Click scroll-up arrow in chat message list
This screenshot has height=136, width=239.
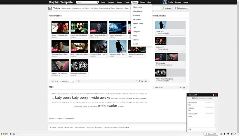point(215,102)
